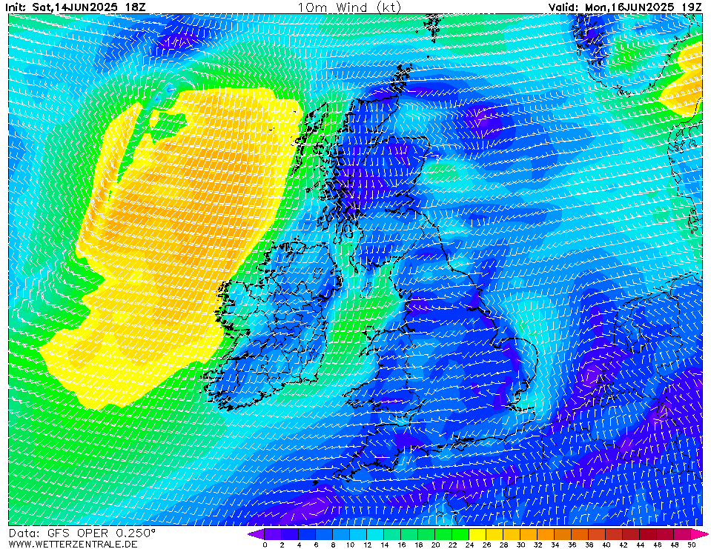Pick the blue swatch between 4 and 6 kt
Viewport: 711px width, 549px height.
coord(306,534)
